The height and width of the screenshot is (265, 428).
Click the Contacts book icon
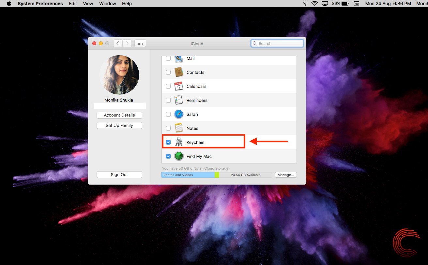178,72
